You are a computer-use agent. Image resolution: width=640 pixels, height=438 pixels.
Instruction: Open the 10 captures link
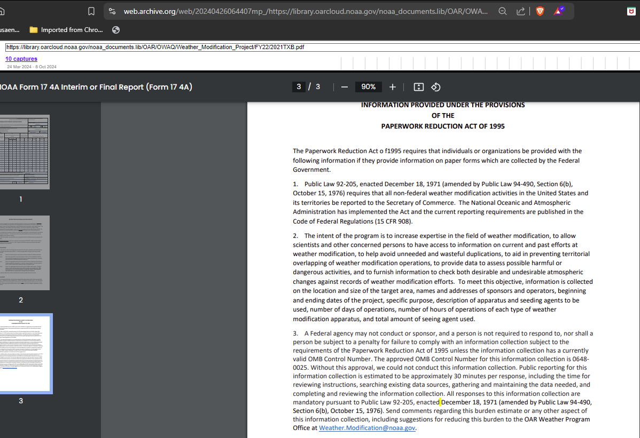[x=21, y=59]
